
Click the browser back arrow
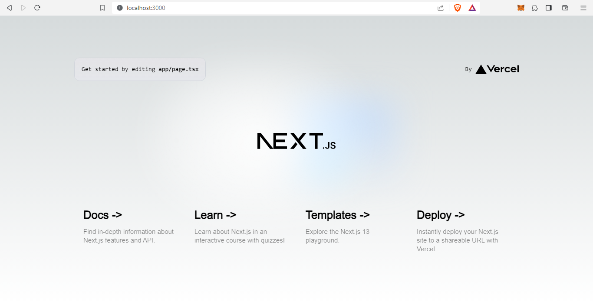(10, 8)
